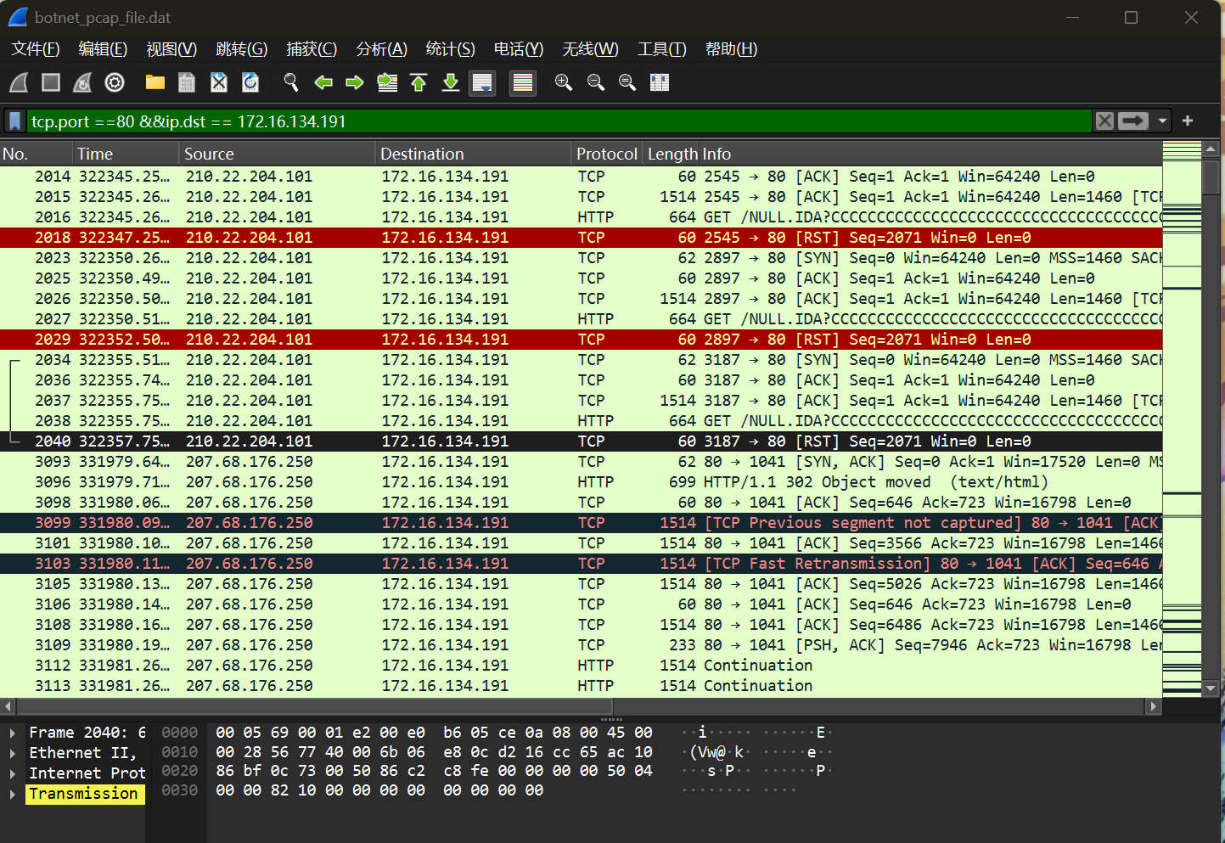Sort packets by the Destination column
This screenshot has height=843, width=1225.
474,154
